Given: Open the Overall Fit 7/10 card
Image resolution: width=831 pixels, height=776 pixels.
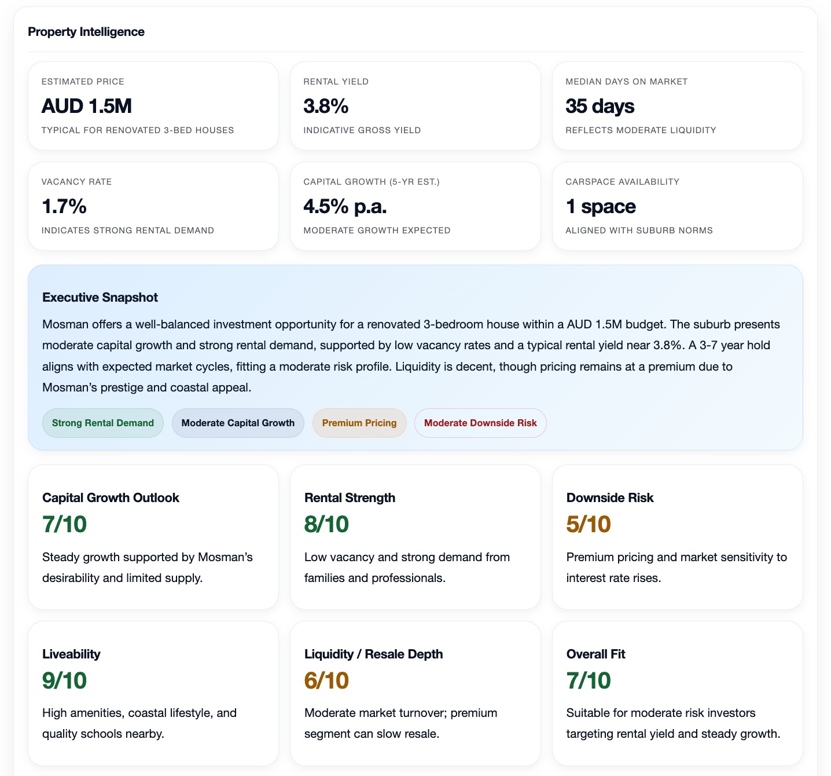Looking at the screenshot, I should click(x=677, y=693).
